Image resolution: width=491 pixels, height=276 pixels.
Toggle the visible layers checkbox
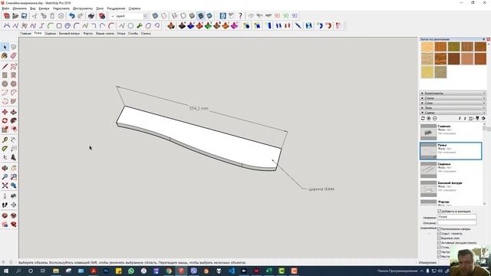pos(439,238)
